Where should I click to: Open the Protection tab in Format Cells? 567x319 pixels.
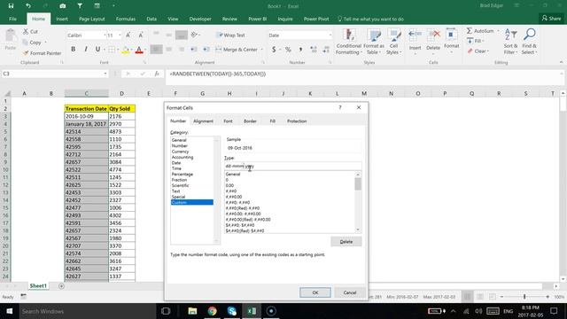(x=297, y=121)
